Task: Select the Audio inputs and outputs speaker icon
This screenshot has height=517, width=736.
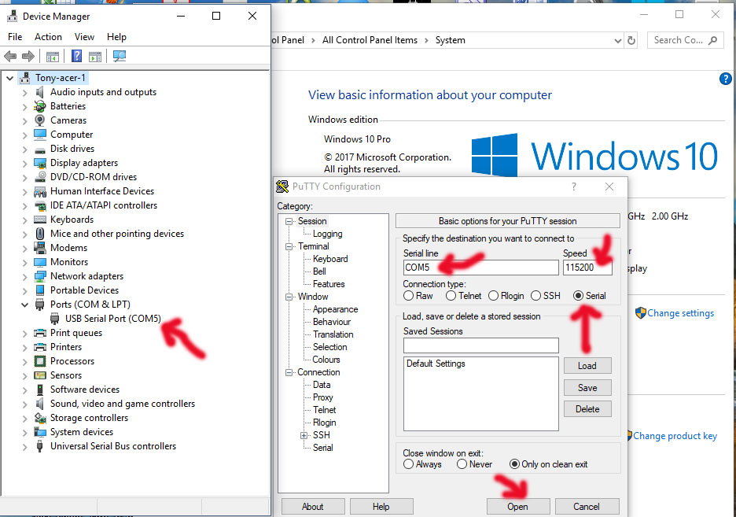Action: tap(40, 92)
